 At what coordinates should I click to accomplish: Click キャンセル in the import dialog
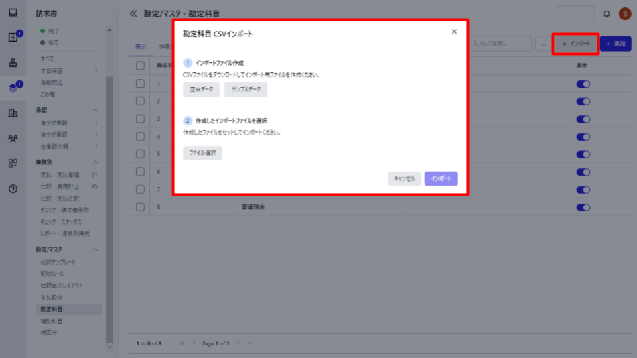404,178
